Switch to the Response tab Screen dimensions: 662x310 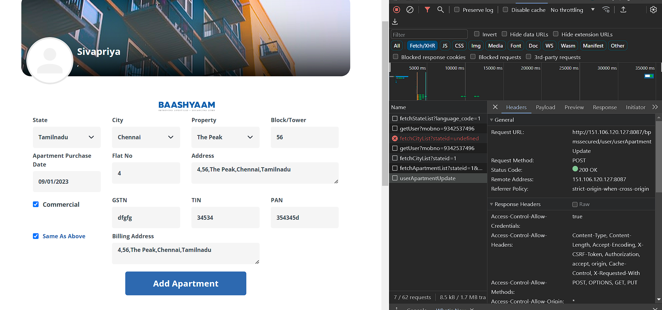pyautogui.click(x=604, y=107)
